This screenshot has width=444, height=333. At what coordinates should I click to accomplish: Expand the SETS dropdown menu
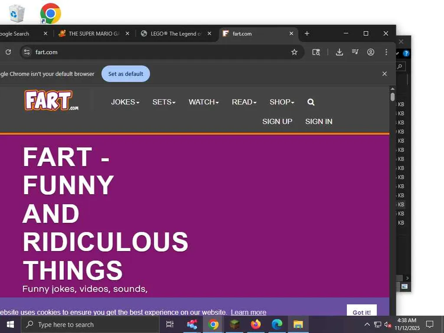(164, 102)
